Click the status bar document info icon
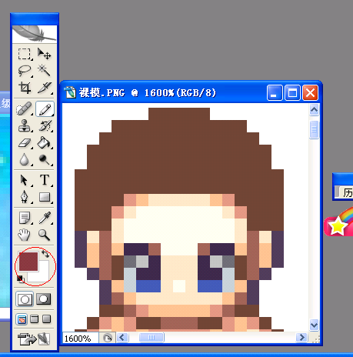 [108, 338]
